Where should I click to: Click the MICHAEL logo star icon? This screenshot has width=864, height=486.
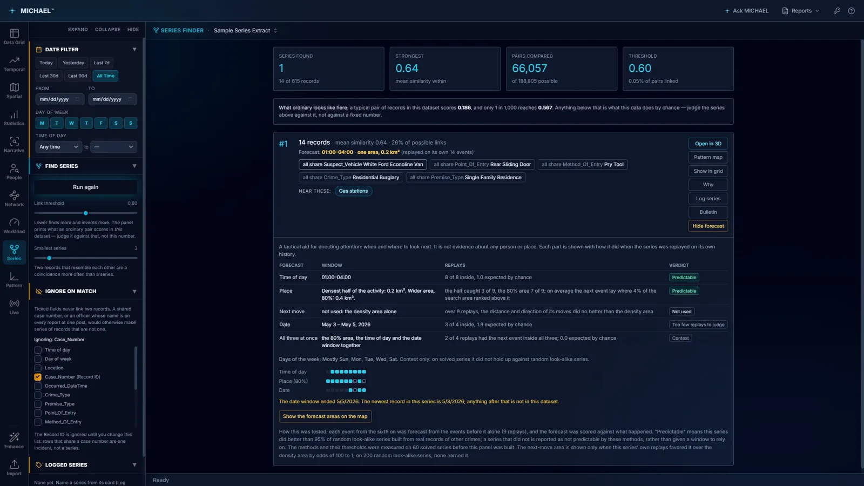pos(12,11)
